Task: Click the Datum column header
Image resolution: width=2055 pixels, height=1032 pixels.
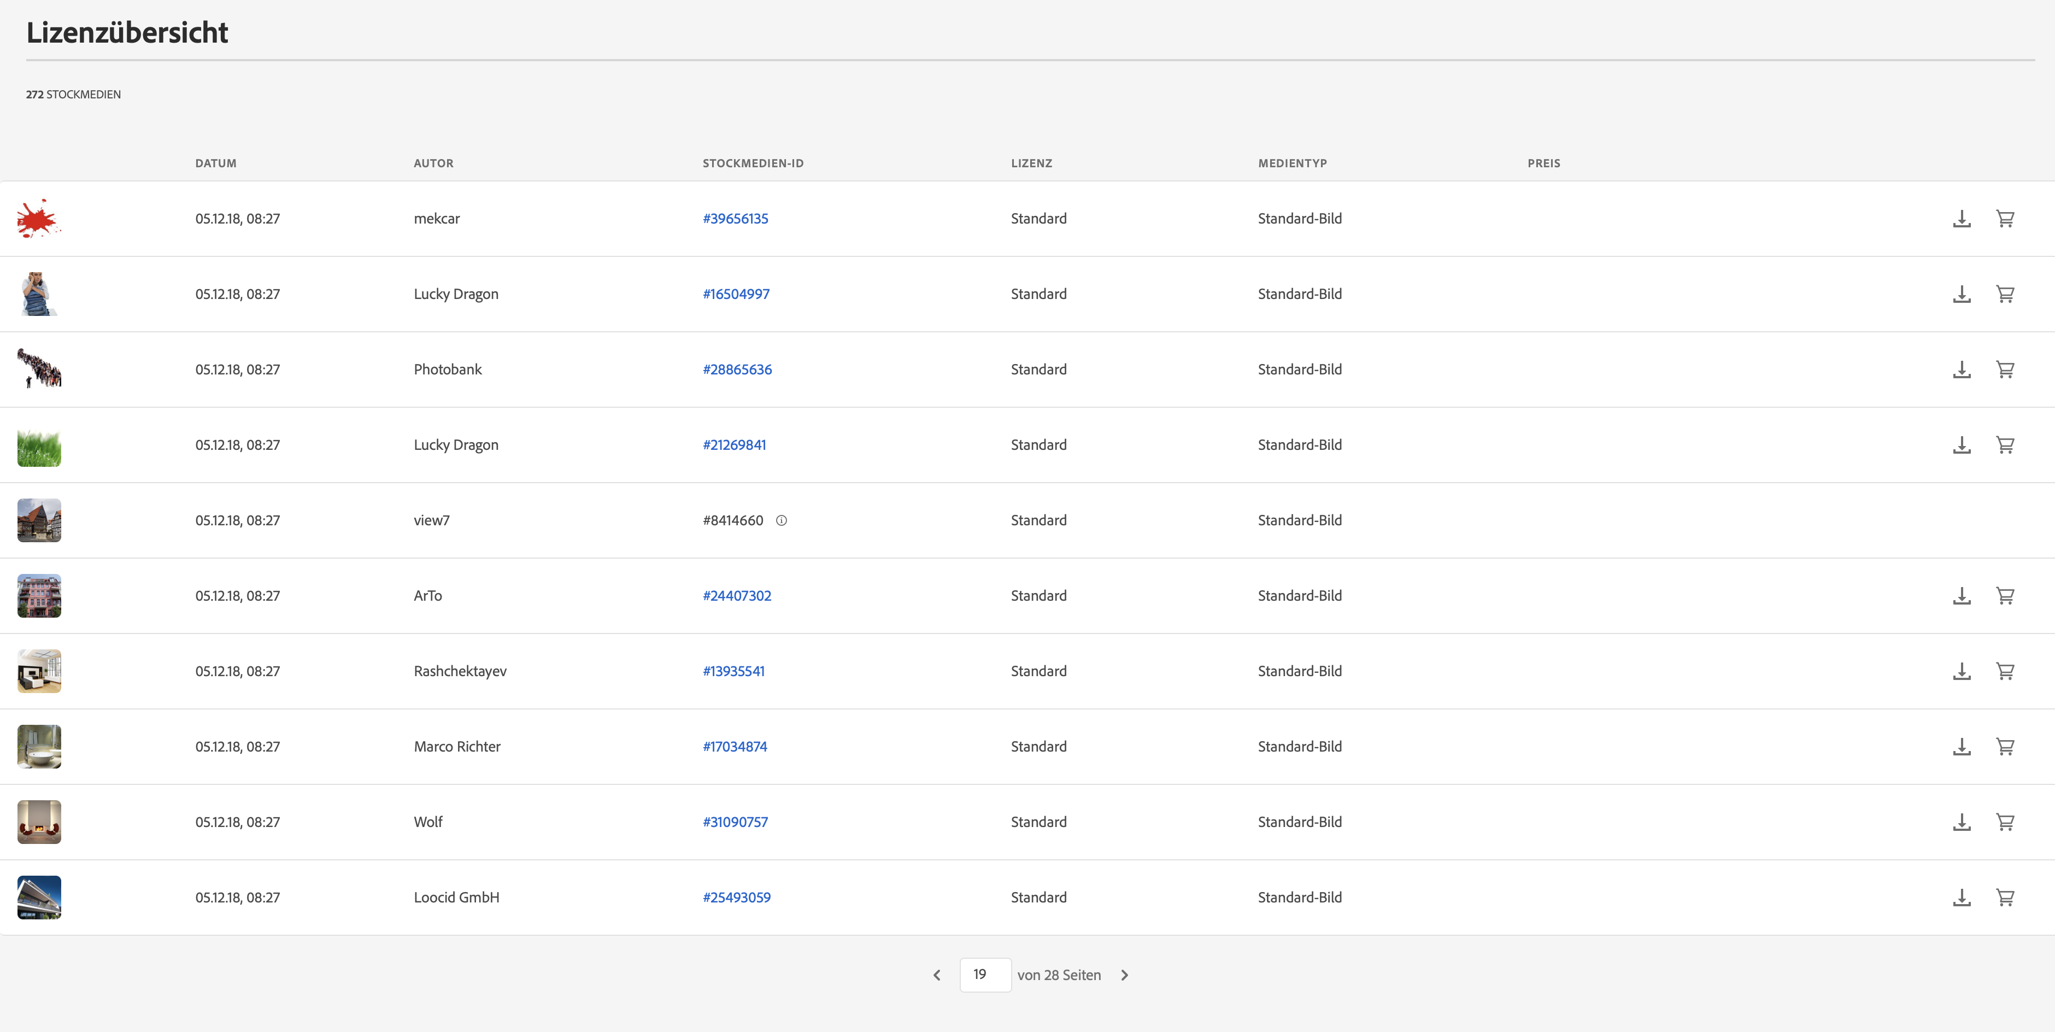Action: pos(215,163)
